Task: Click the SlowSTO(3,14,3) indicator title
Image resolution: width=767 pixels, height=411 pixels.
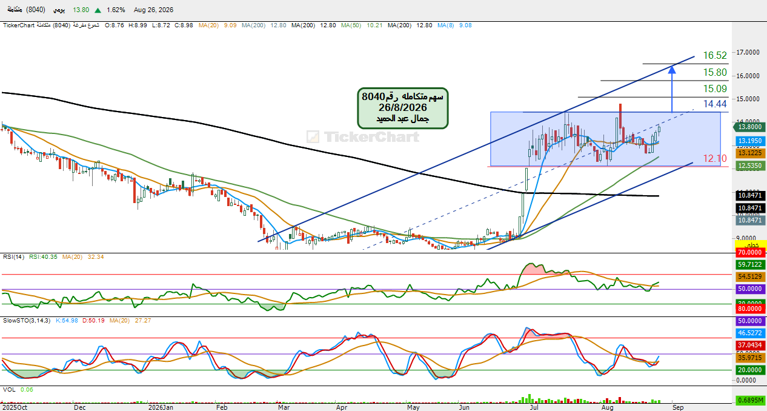Action: coord(27,319)
